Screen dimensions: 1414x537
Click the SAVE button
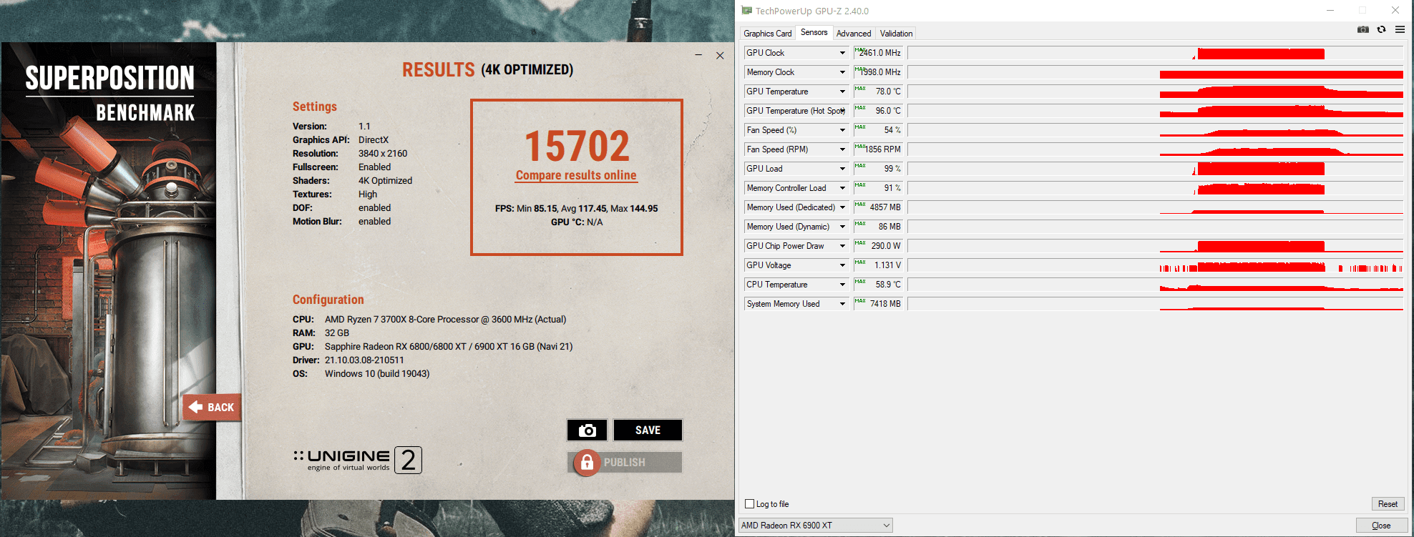648,430
